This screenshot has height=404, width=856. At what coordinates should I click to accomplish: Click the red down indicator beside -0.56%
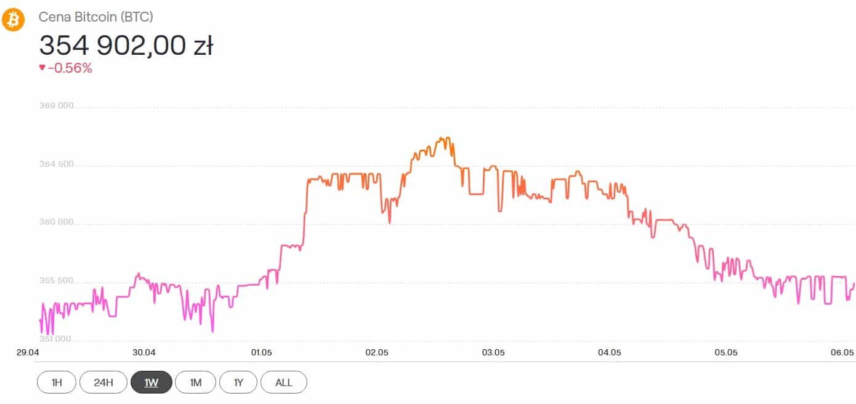42,68
